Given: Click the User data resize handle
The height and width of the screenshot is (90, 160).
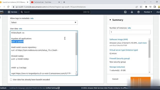Looking at the screenshot, I should [x=77, y=74].
